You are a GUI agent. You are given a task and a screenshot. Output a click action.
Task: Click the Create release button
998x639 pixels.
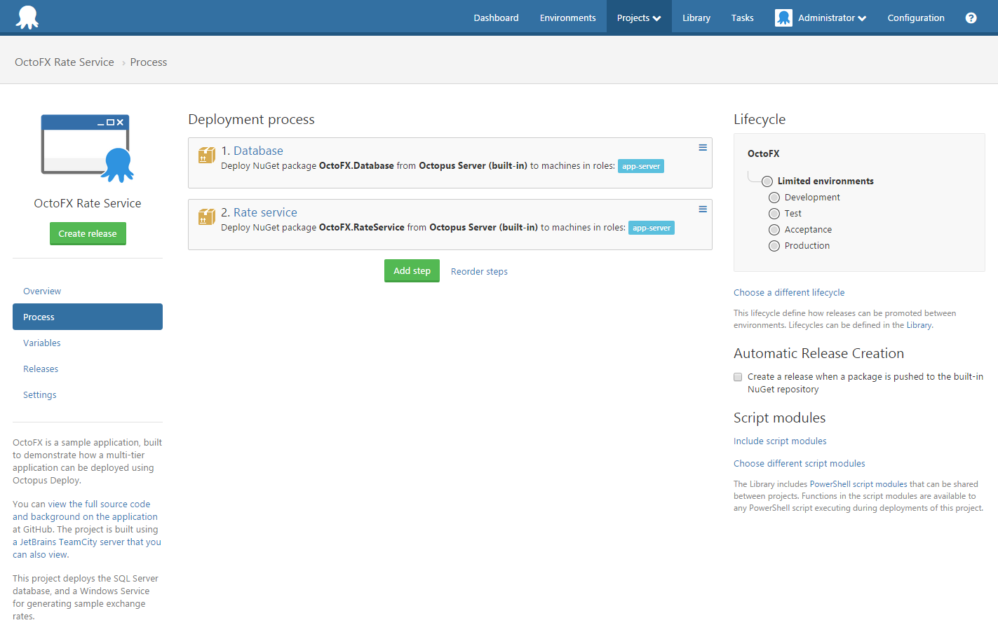point(88,233)
